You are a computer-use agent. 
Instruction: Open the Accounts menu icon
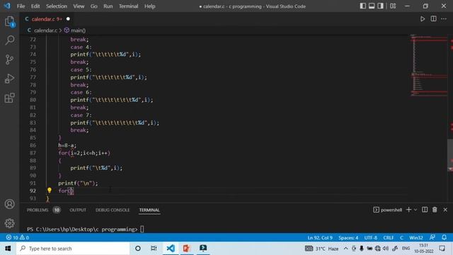(9, 204)
